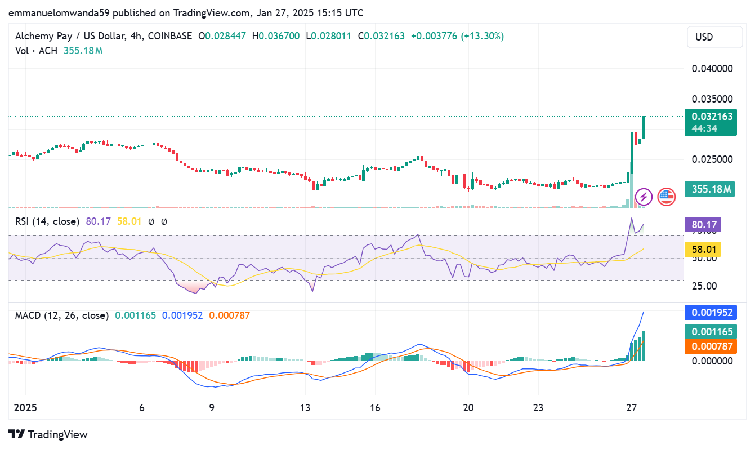The height and width of the screenshot is (449, 755).
Task: Open the USD currency selector
Action: (x=714, y=37)
